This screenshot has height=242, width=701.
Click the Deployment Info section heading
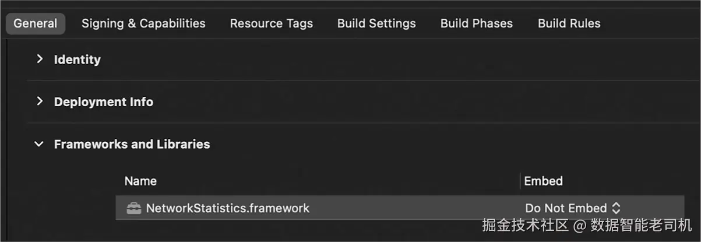pyautogui.click(x=104, y=102)
